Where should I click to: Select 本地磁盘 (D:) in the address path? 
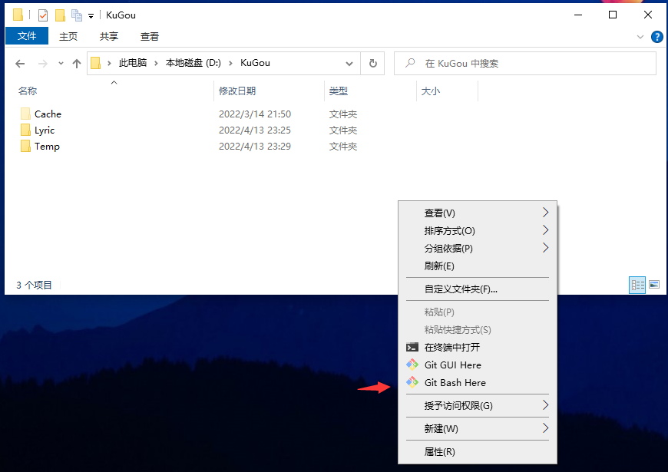[x=193, y=63]
